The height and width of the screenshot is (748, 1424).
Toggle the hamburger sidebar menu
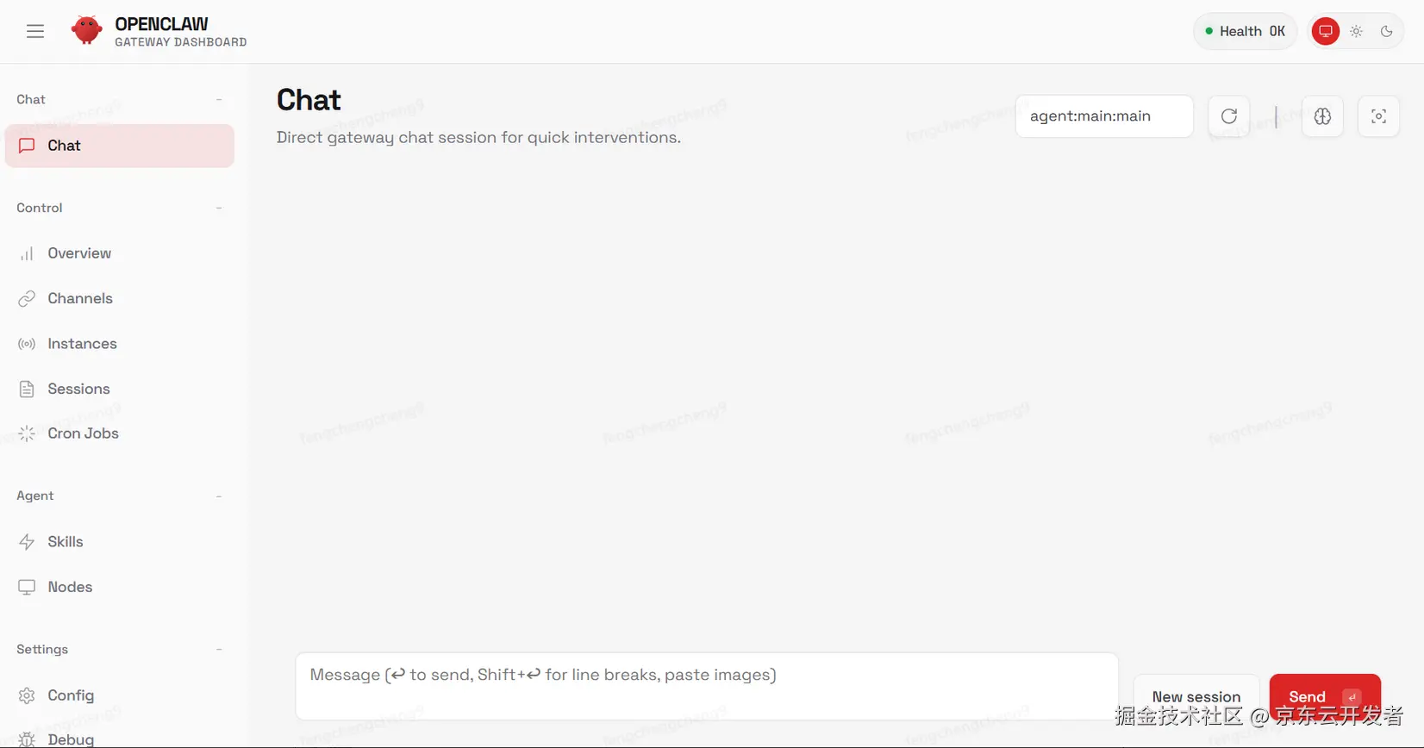click(x=35, y=32)
